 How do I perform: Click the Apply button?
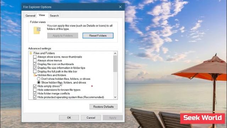click(113, 118)
